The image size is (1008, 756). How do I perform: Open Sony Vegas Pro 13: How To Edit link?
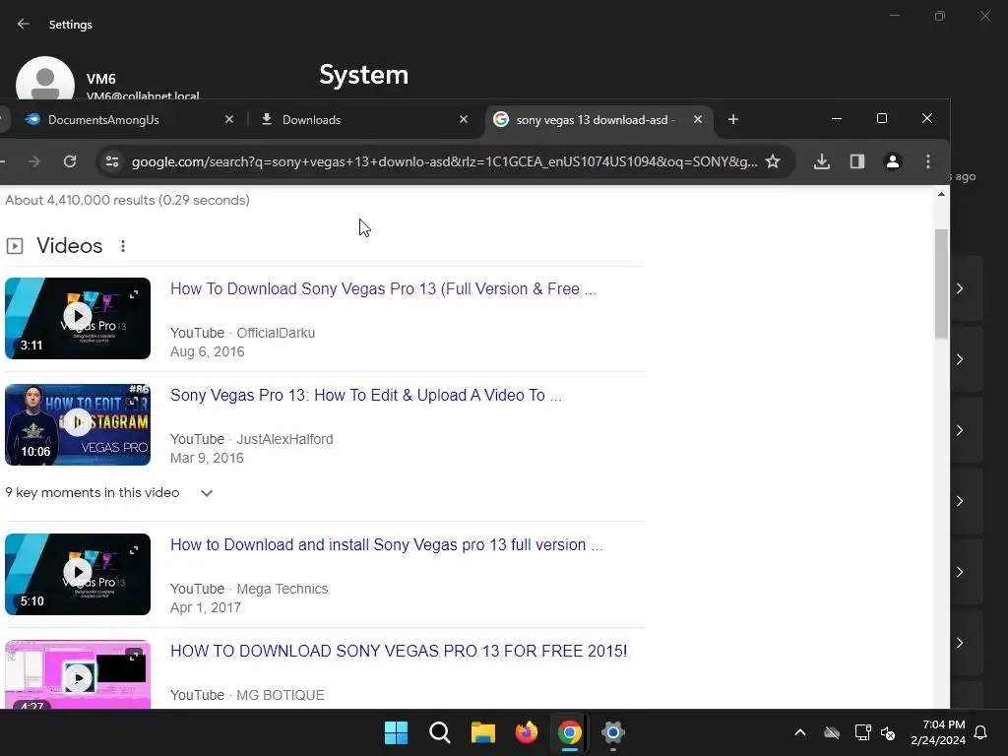[x=366, y=396]
